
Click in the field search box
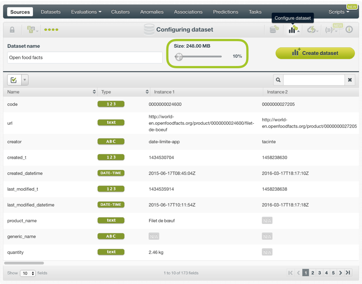[314, 80]
